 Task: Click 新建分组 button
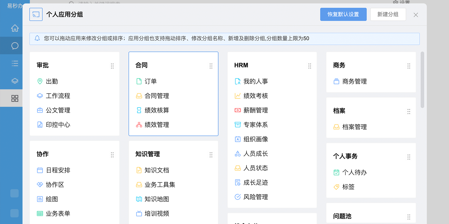[x=388, y=15]
